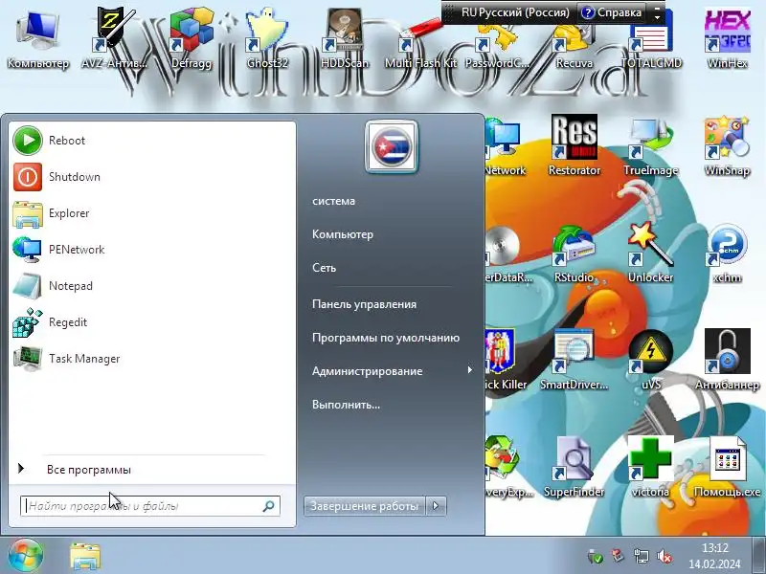Viewport: 766px width, 574px height.
Task: Open the SuperFinder desktop shortcut
Action: [574, 468]
